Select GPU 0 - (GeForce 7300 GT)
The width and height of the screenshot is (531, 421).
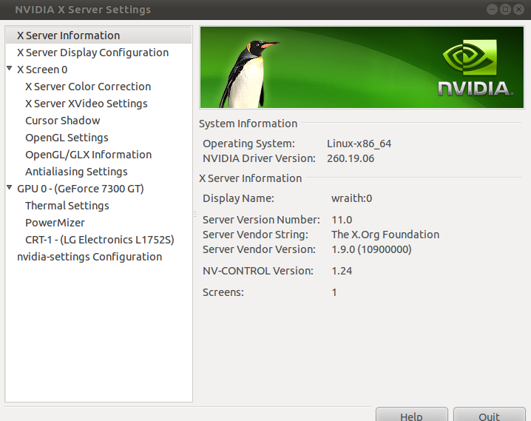(x=81, y=189)
